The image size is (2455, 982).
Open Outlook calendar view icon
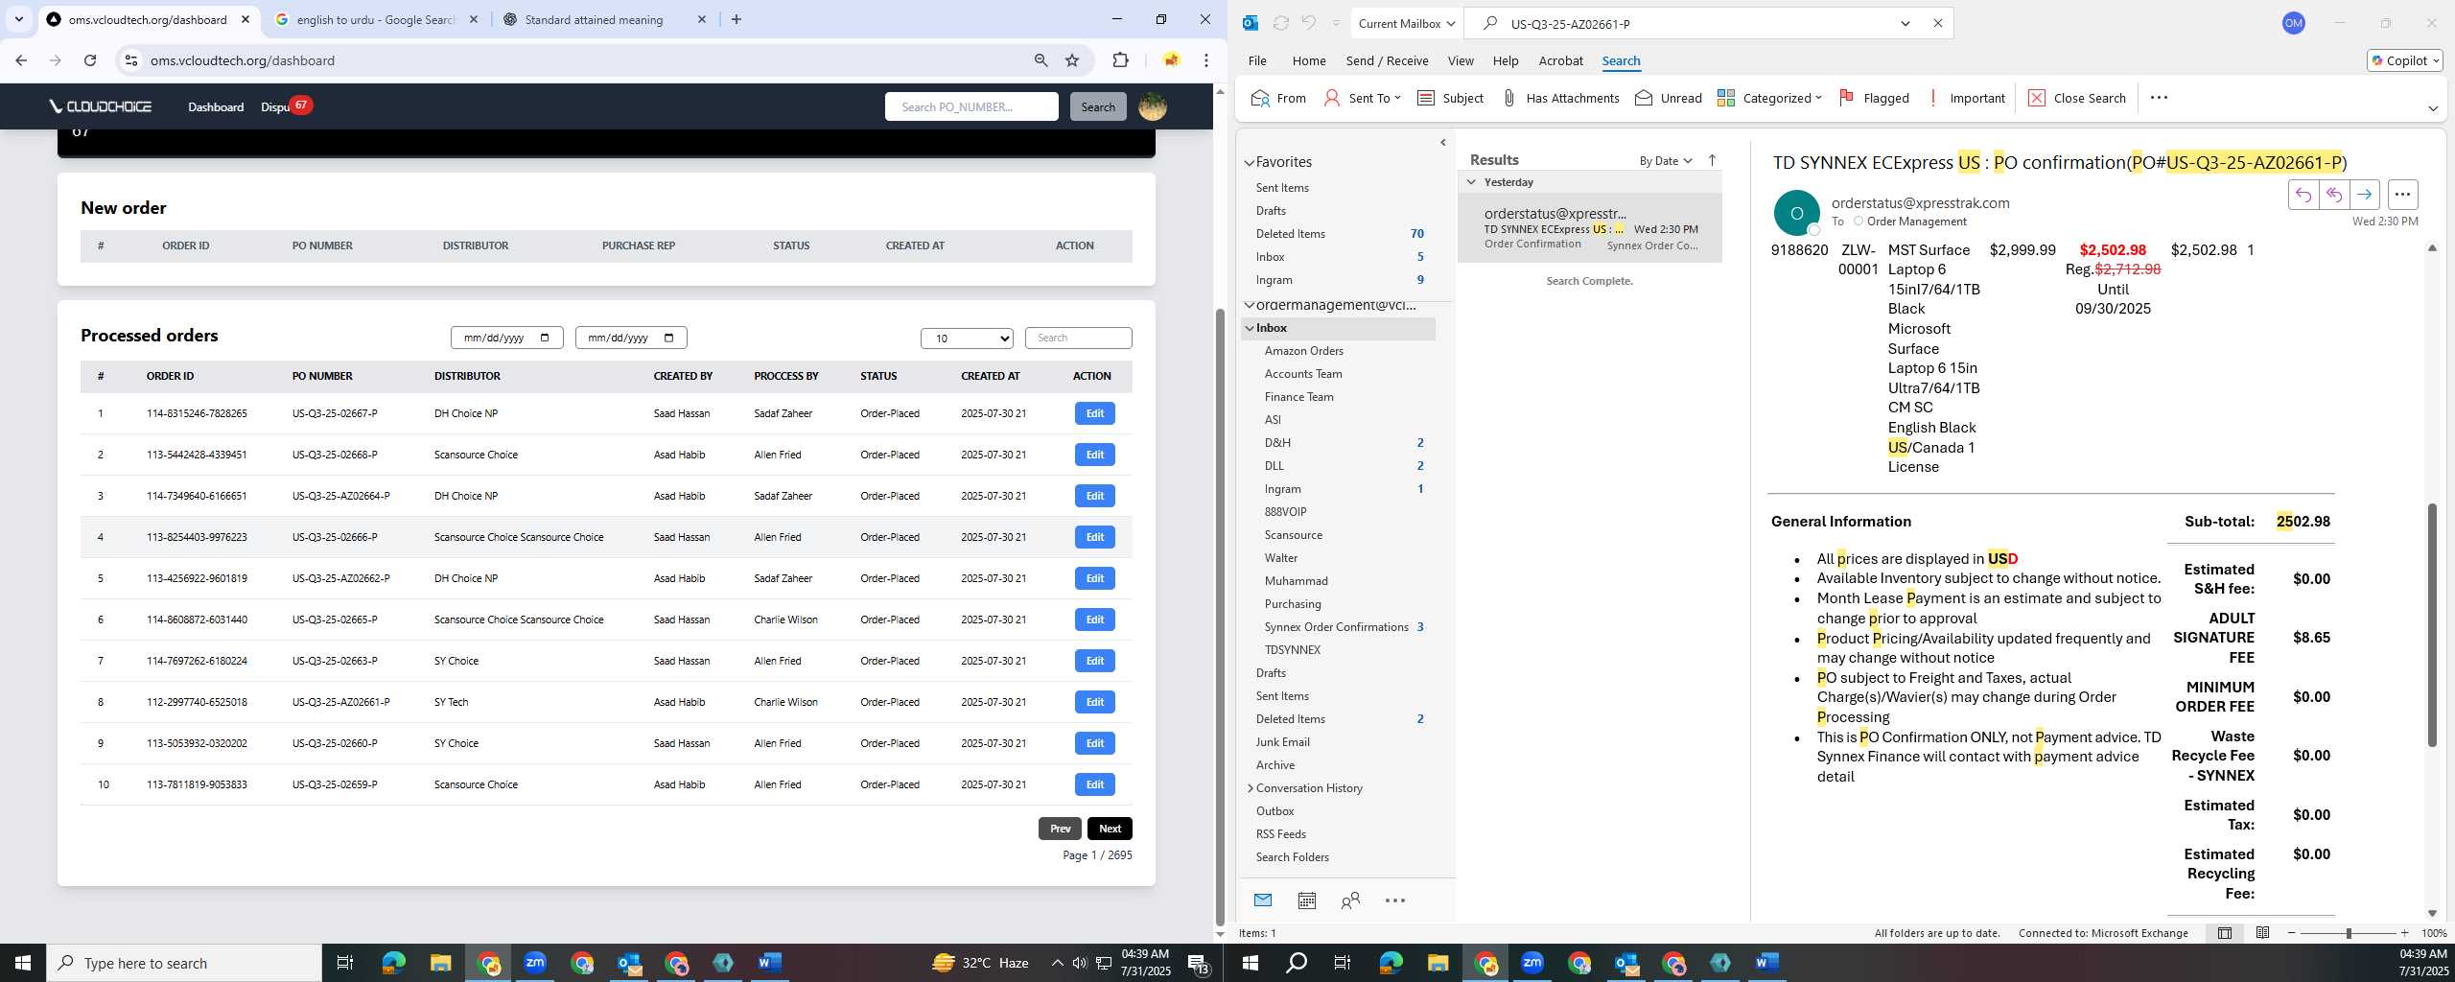[1306, 900]
